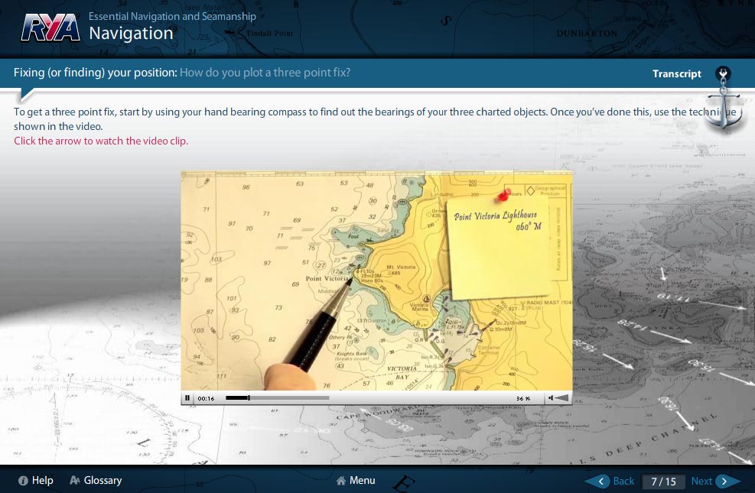Go to the Next page

(701, 481)
